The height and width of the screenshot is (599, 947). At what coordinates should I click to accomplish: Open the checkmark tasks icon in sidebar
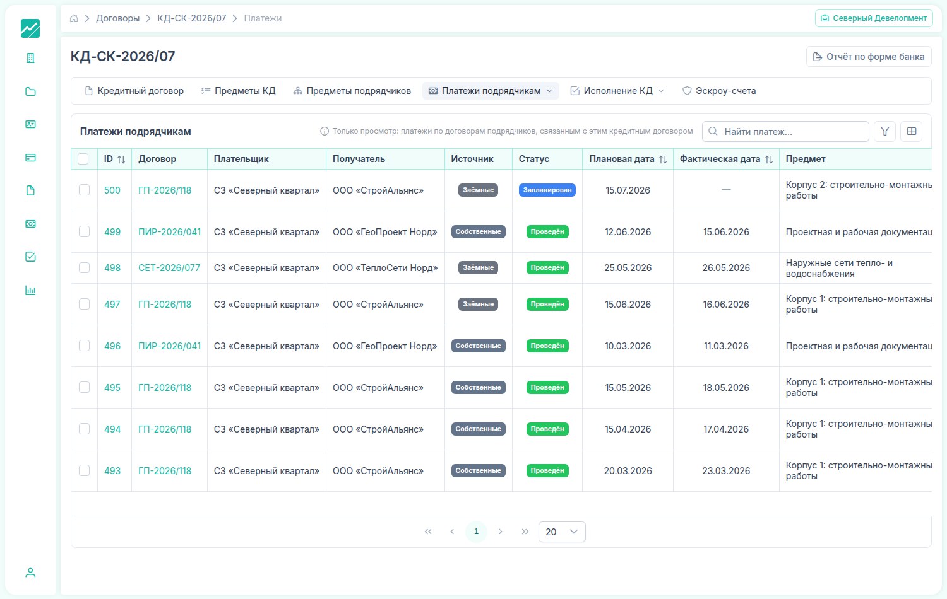(30, 257)
